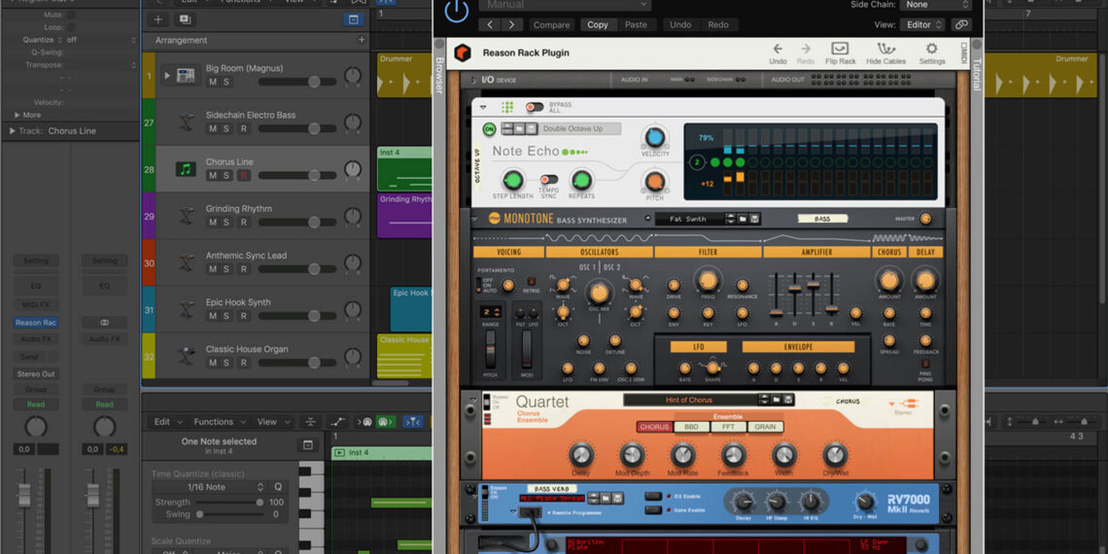Toggle the Bypass All switch
This screenshot has width=1108, height=554.
[535, 107]
